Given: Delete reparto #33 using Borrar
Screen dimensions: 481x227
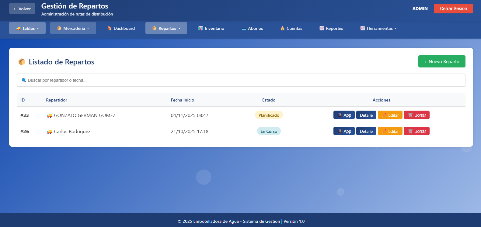Looking at the screenshot, I should [417, 115].
